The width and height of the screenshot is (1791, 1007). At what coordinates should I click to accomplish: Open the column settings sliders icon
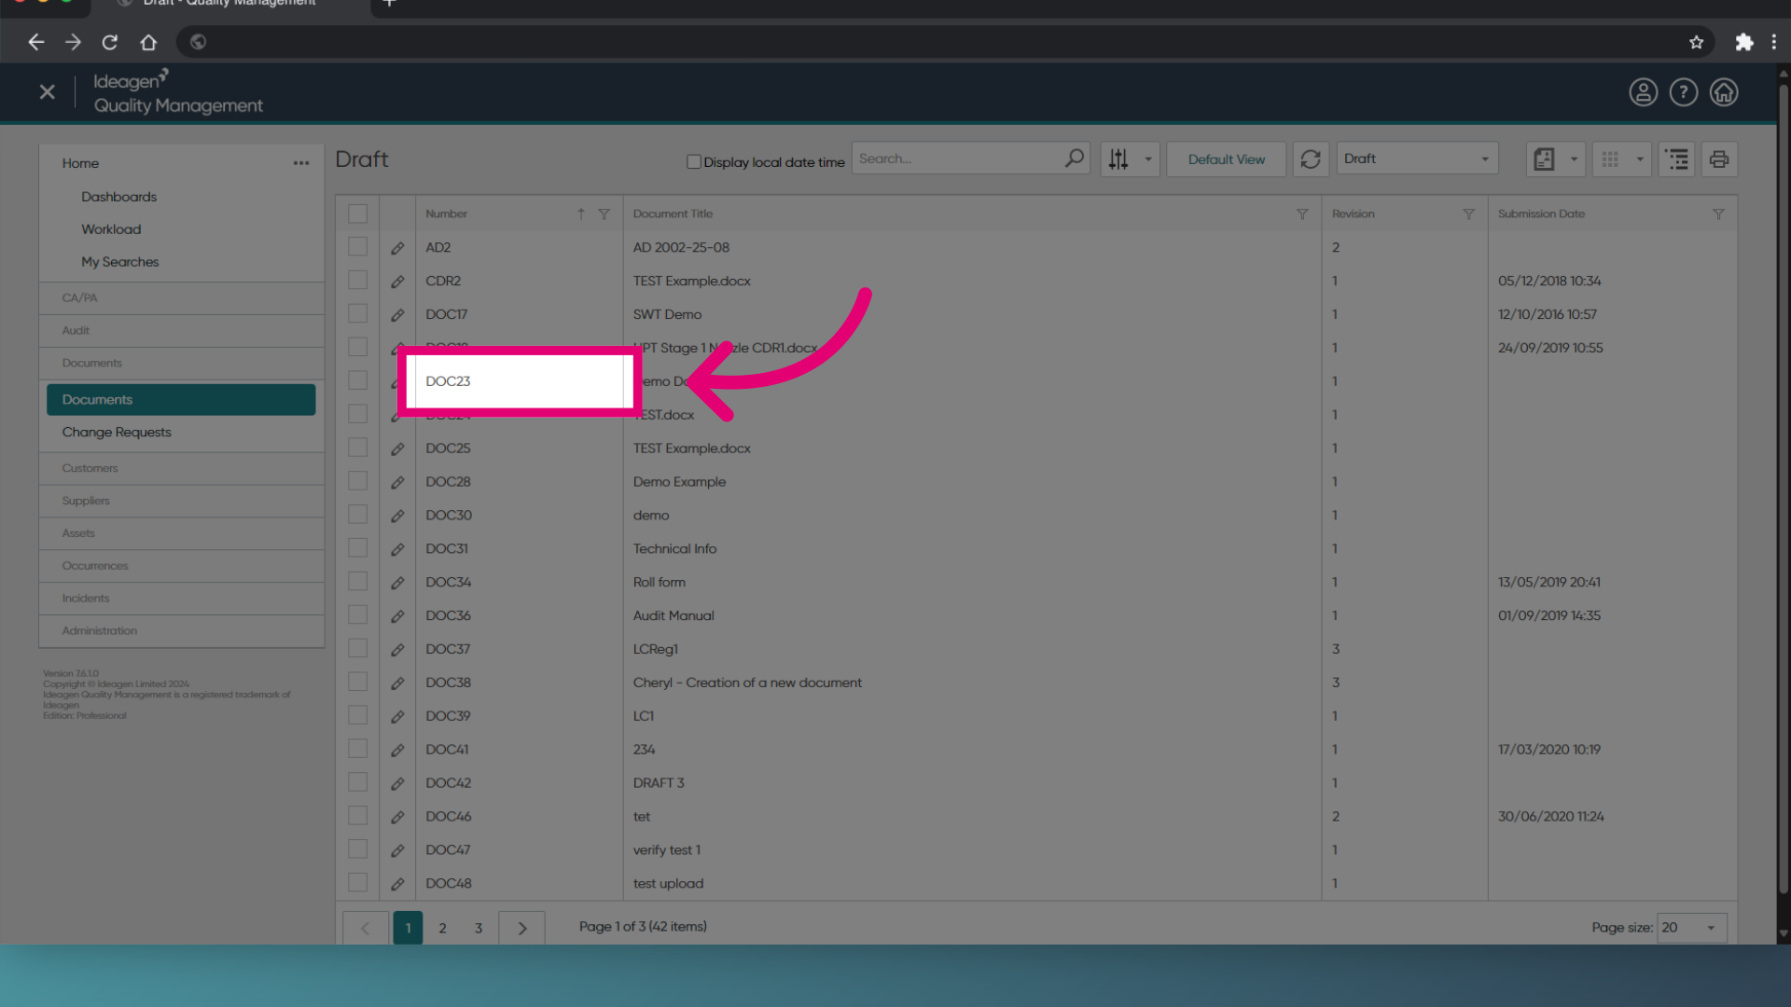[1118, 159]
